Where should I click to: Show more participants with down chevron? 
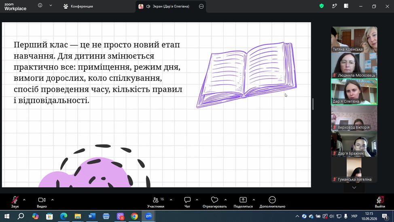[354, 188]
